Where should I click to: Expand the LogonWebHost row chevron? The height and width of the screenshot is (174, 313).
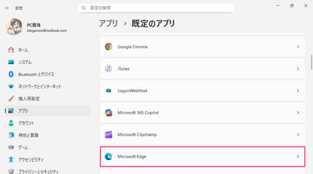pos(298,91)
